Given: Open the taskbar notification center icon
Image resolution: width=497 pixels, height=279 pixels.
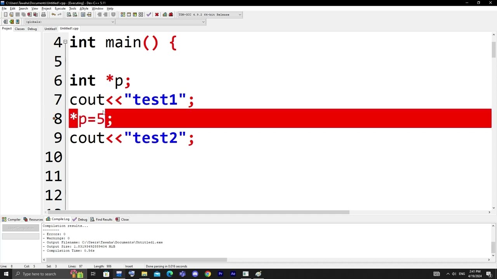Looking at the screenshot, I should (489, 274).
